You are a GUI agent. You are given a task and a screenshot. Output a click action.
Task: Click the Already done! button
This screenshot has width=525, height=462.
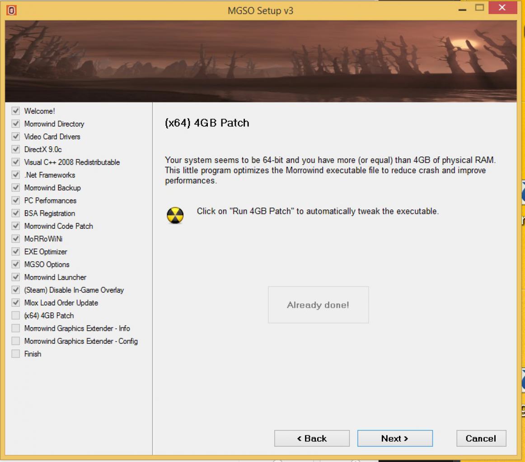click(x=318, y=305)
